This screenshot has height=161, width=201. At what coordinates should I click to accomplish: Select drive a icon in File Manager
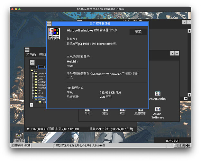click(34, 67)
